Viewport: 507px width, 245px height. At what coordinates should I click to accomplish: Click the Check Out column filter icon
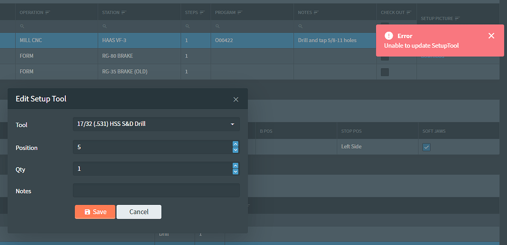[409, 12]
